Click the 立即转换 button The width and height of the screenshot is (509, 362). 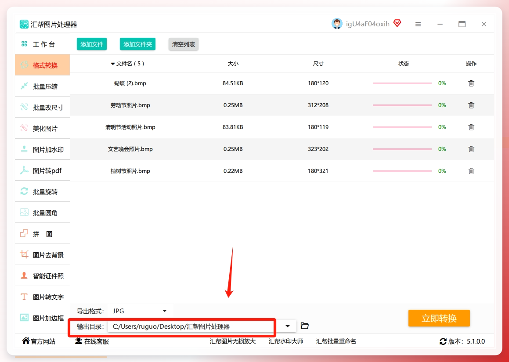click(439, 318)
